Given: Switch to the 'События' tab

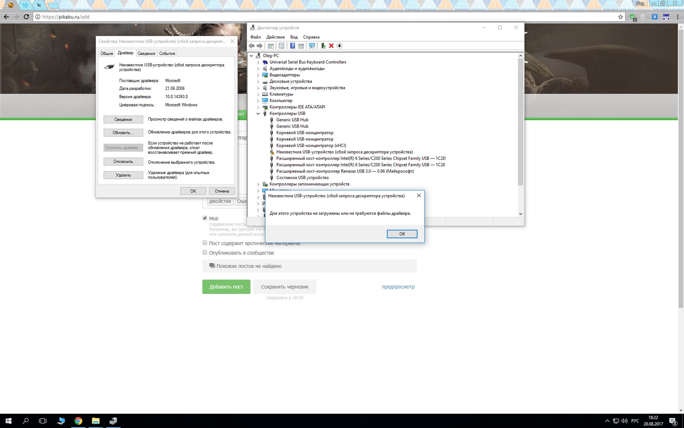Looking at the screenshot, I should coord(167,53).
